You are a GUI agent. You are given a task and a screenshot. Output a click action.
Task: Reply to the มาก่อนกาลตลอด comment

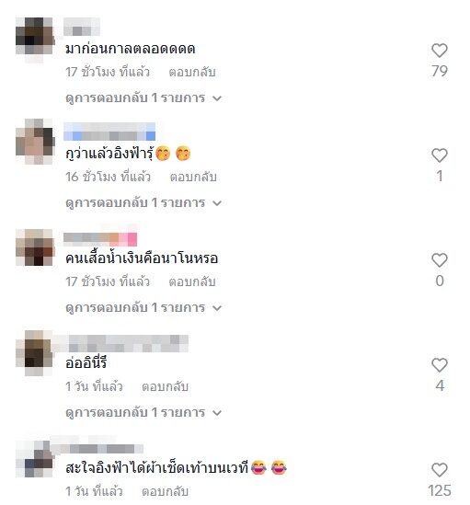point(192,72)
